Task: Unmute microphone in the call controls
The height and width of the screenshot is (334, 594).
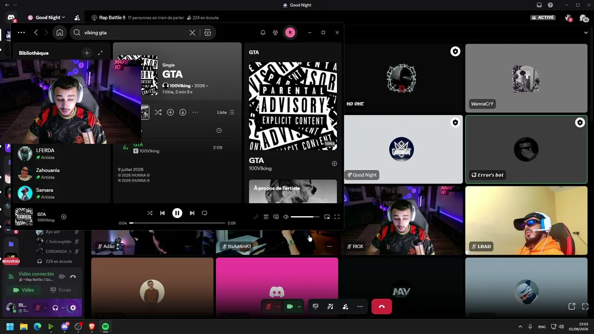Action: pyautogui.click(x=268, y=307)
